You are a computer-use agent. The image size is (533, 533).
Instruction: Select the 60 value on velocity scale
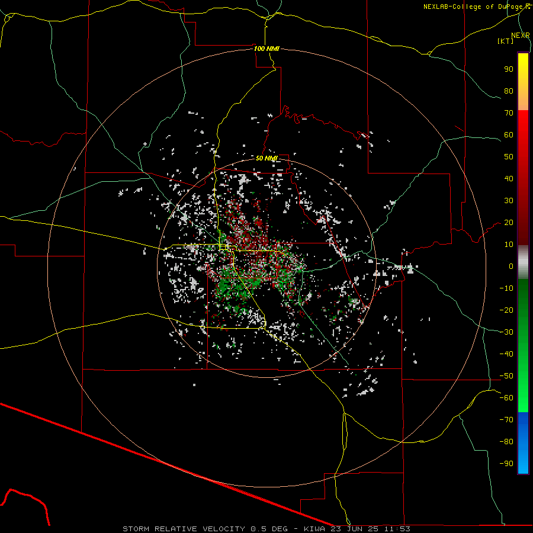coord(509,134)
